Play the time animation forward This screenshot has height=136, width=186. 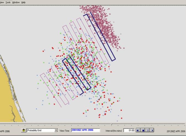152,130
